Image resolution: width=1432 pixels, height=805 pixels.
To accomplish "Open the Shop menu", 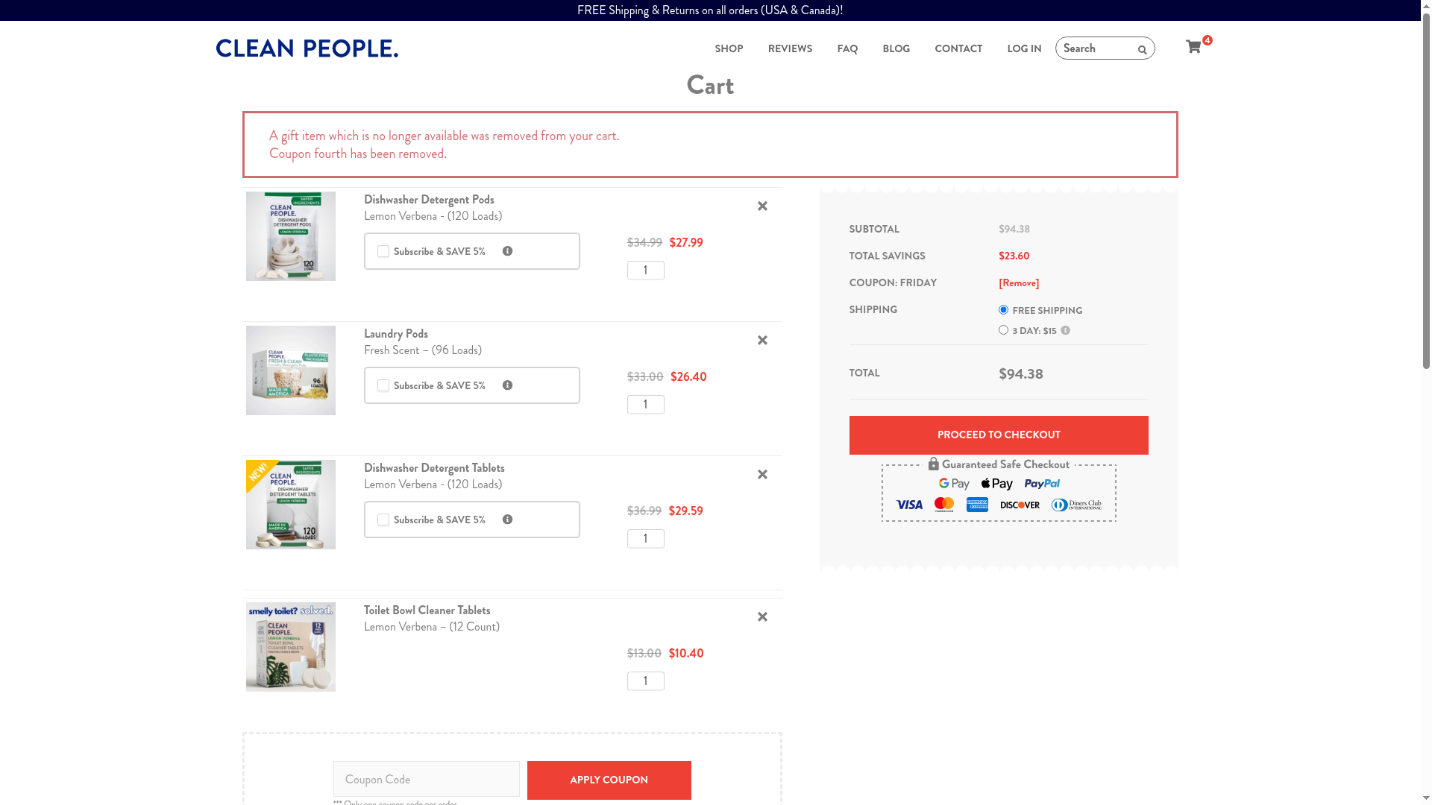I will tap(729, 48).
